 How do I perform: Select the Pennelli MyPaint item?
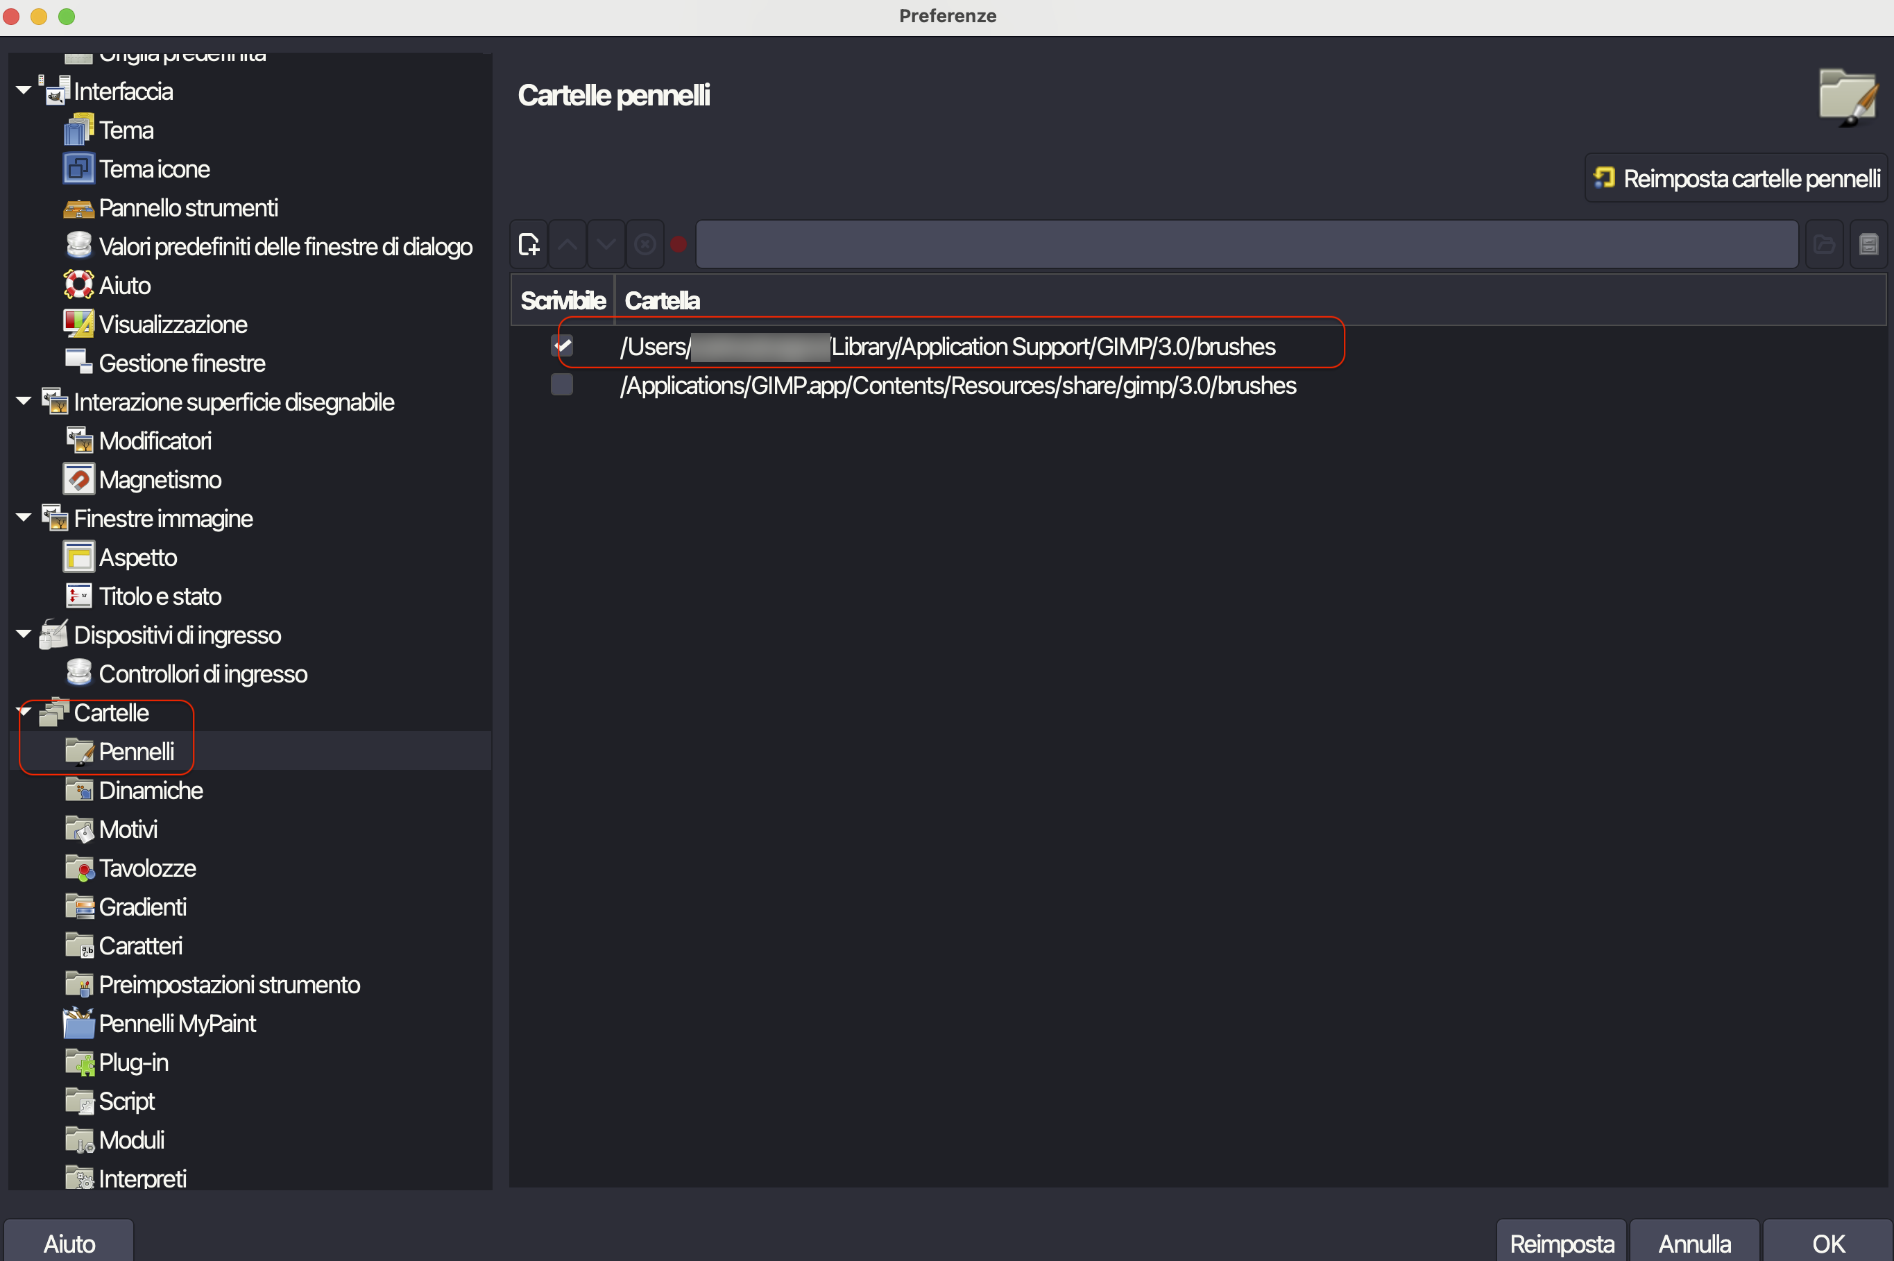(177, 1024)
